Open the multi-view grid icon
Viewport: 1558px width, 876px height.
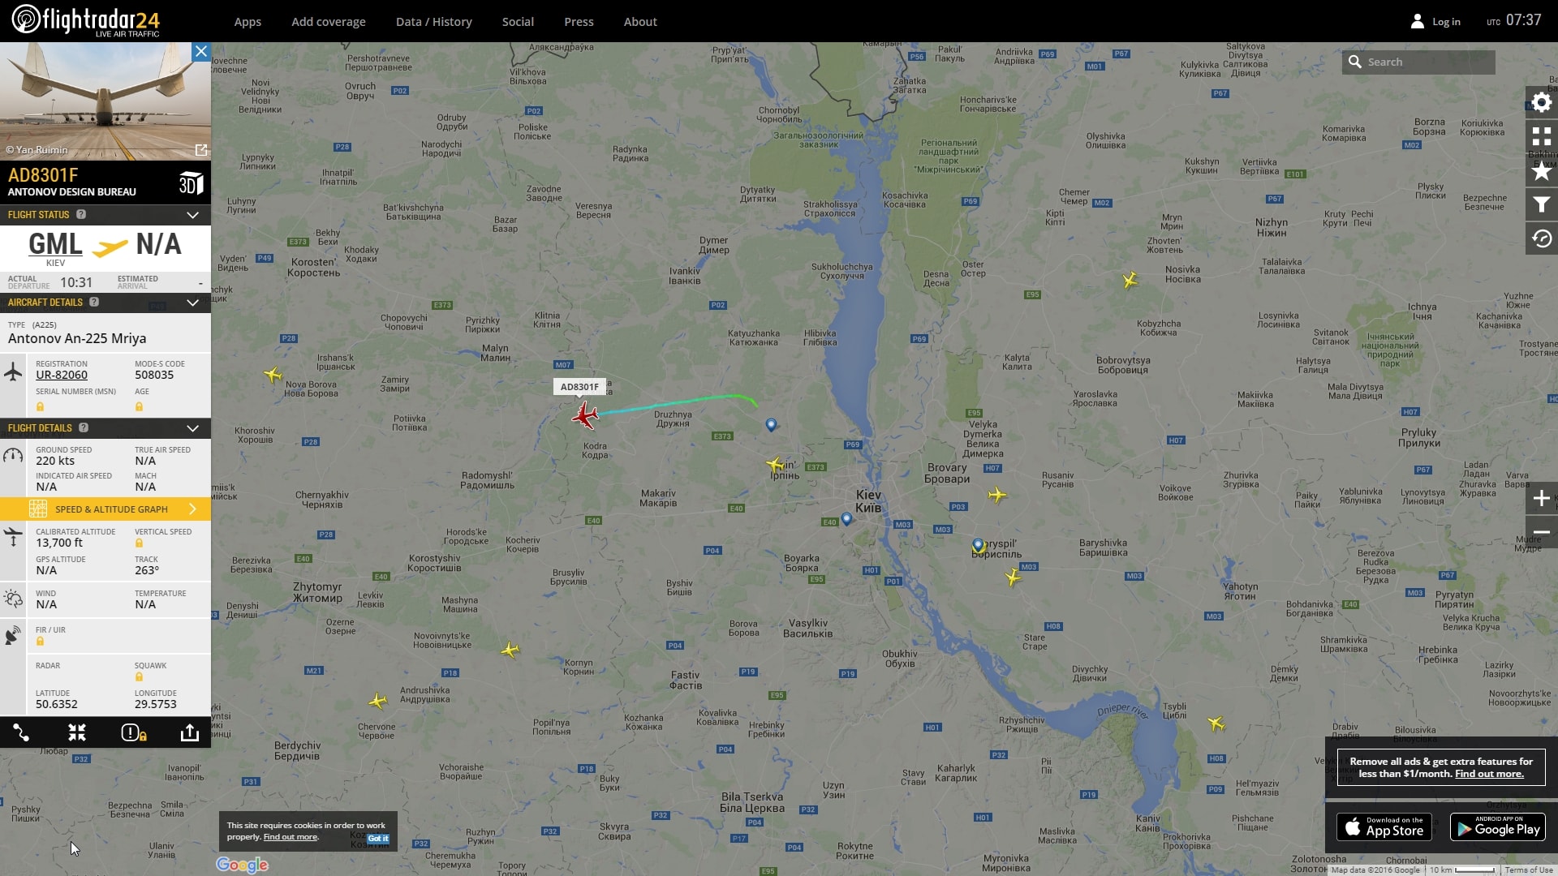click(x=1541, y=136)
